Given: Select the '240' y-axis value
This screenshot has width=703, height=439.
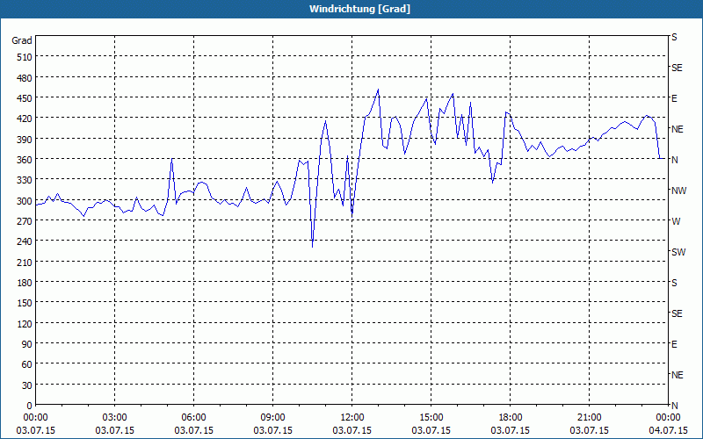Looking at the screenshot, I should pos(25,242).
